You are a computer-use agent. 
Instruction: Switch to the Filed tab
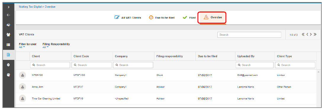[189, 18]
